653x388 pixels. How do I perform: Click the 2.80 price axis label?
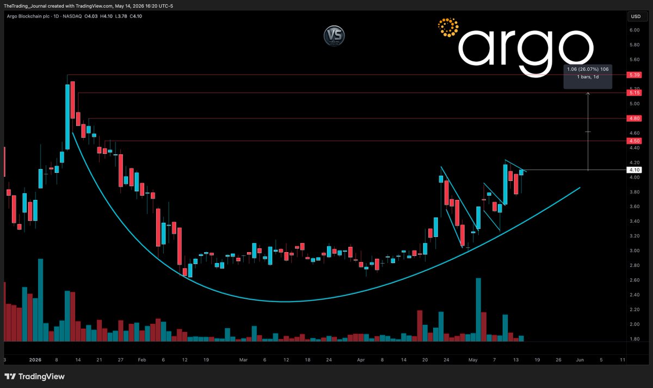tap(634, 265)
